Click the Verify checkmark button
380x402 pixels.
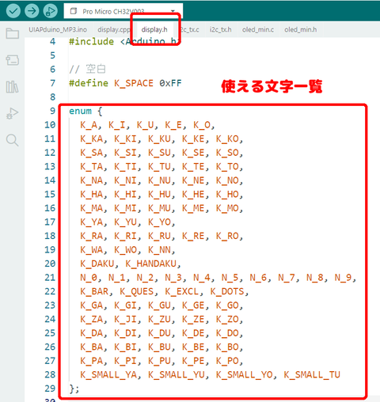(13, 11)
